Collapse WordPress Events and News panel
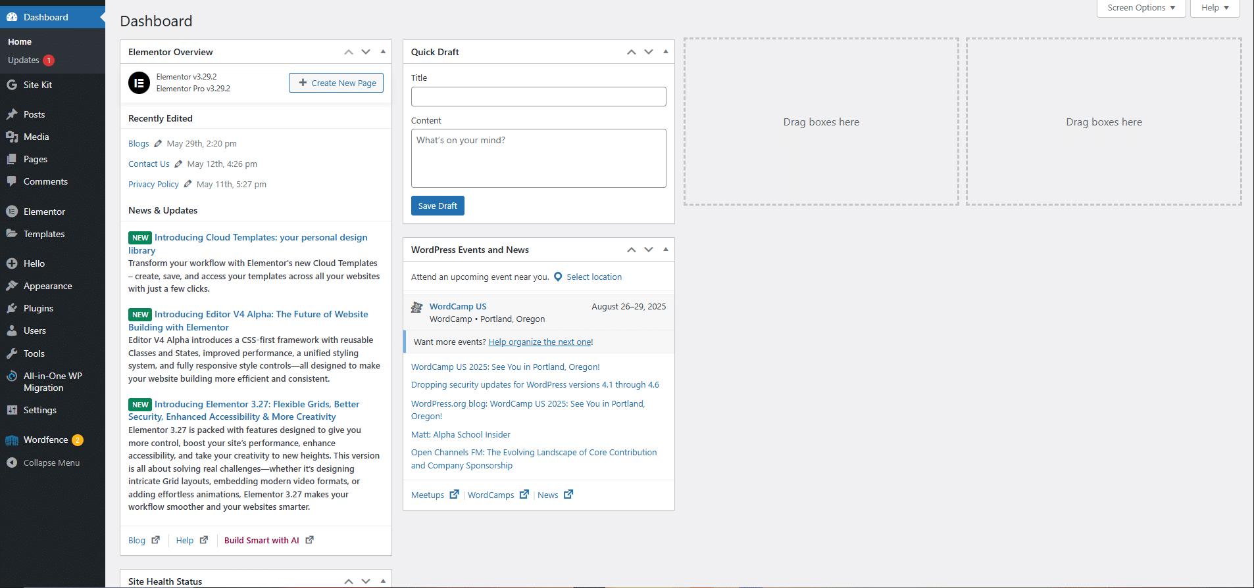Viewport: 1254px width, 588px height. tap(666, 250)
